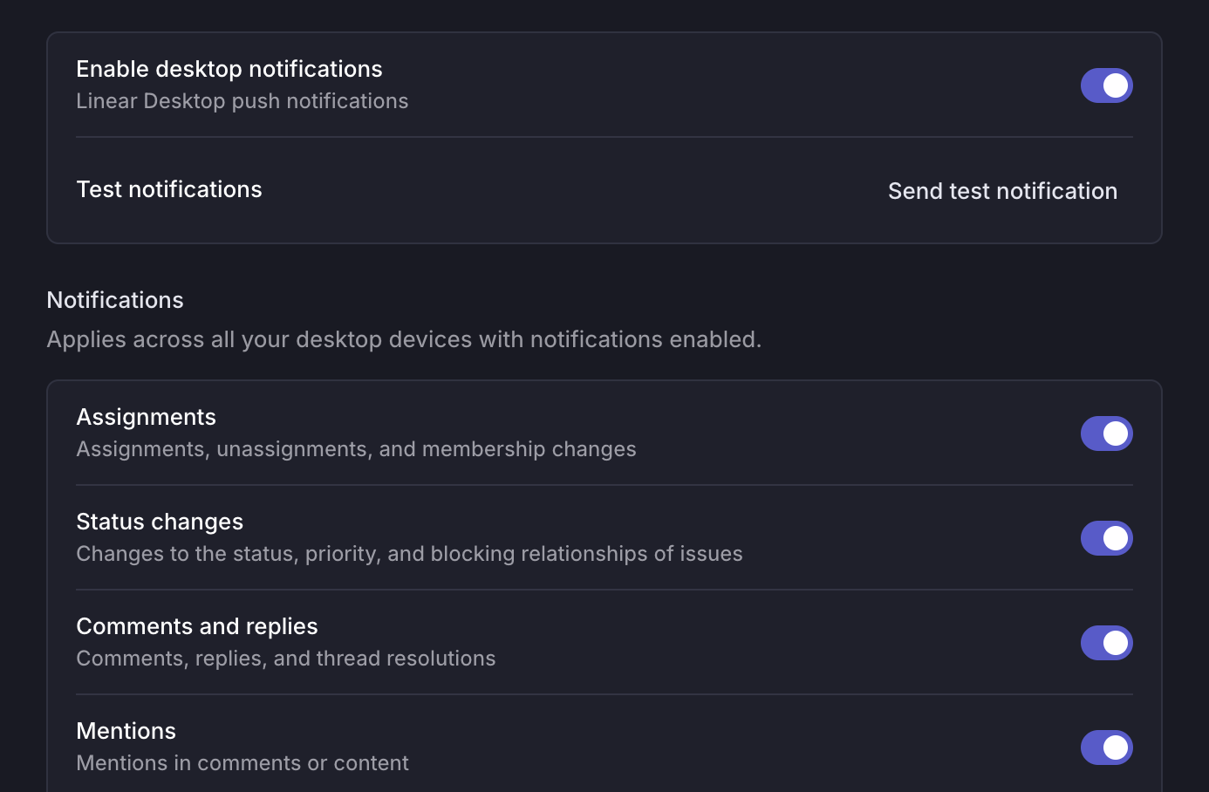Click the "Mentions in comments or content" description

click(242, 763)
